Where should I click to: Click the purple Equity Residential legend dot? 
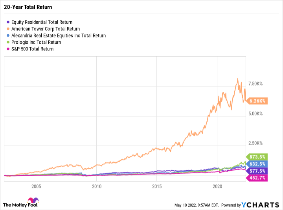(x=9, y=22)
